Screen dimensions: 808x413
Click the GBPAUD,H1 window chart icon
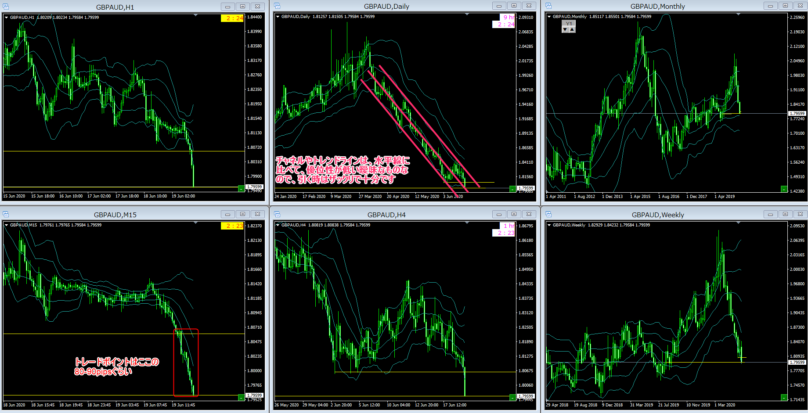click(6, 7)
